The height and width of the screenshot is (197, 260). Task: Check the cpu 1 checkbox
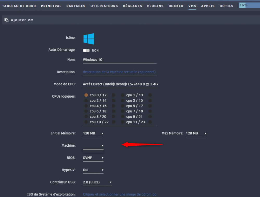pos(122,95)
